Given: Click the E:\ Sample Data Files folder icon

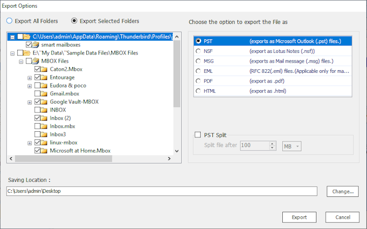Looking at the screenshot, I should tap(27, 53).
